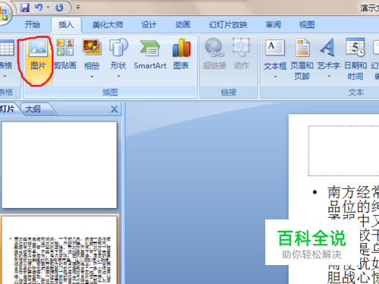Undo the last action
This screenshot has height=284, width=379.
39,8
